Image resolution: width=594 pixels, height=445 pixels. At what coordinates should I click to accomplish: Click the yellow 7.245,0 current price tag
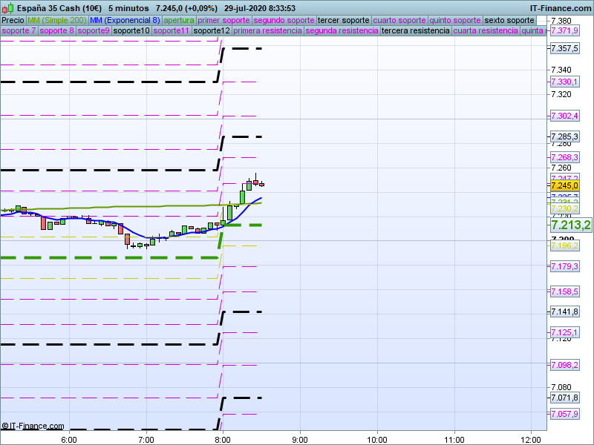tap(564, 185)
